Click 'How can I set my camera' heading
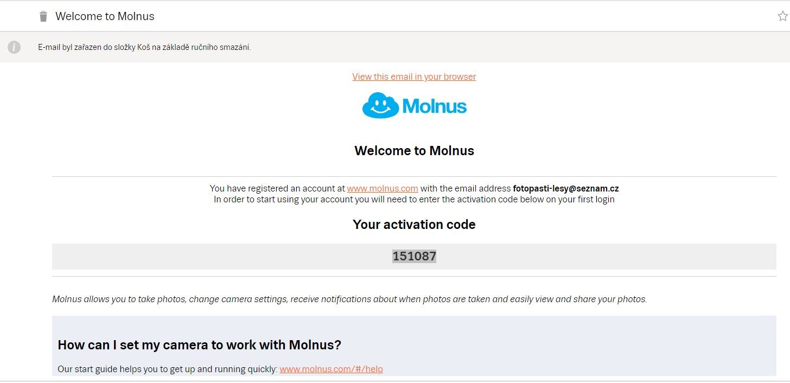Viewport: 790px width, 383px height. point(199,344)
